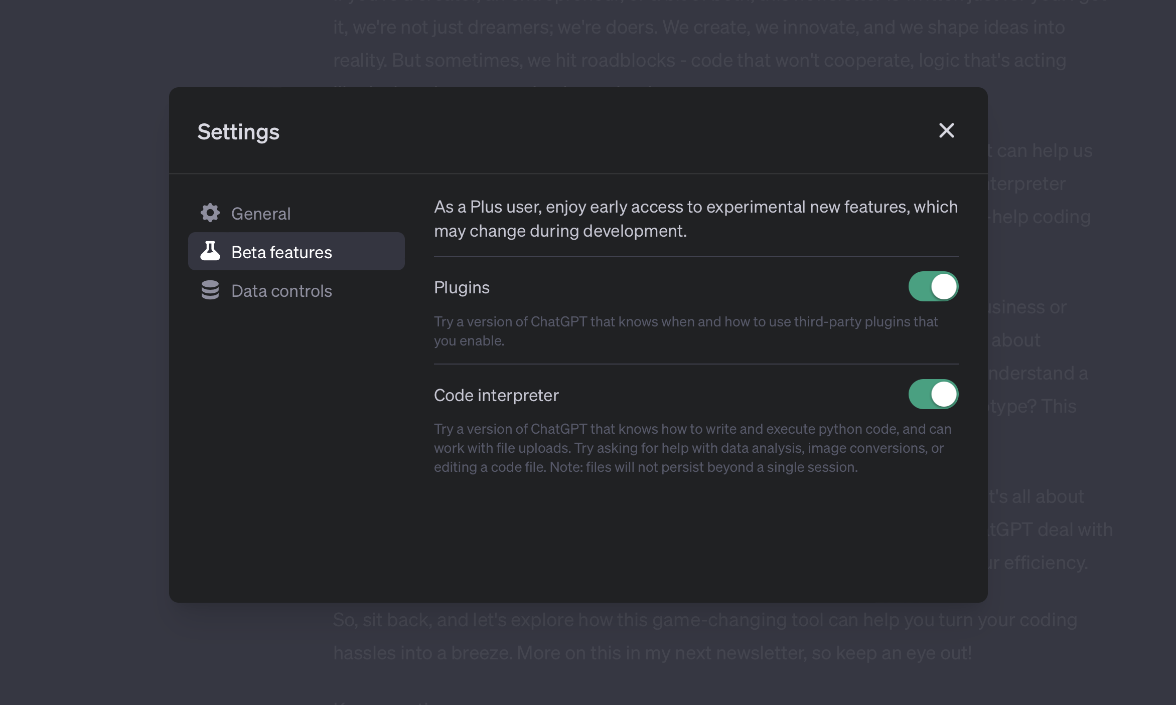This screenshot has height=705, width=1176.
Task: Click the gear icon beside General
Action: pos(210,213)
